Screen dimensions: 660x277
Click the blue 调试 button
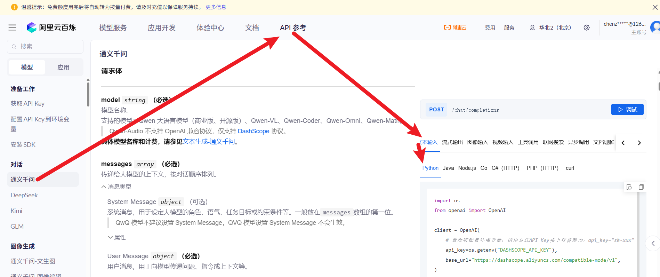pos(627,110)
